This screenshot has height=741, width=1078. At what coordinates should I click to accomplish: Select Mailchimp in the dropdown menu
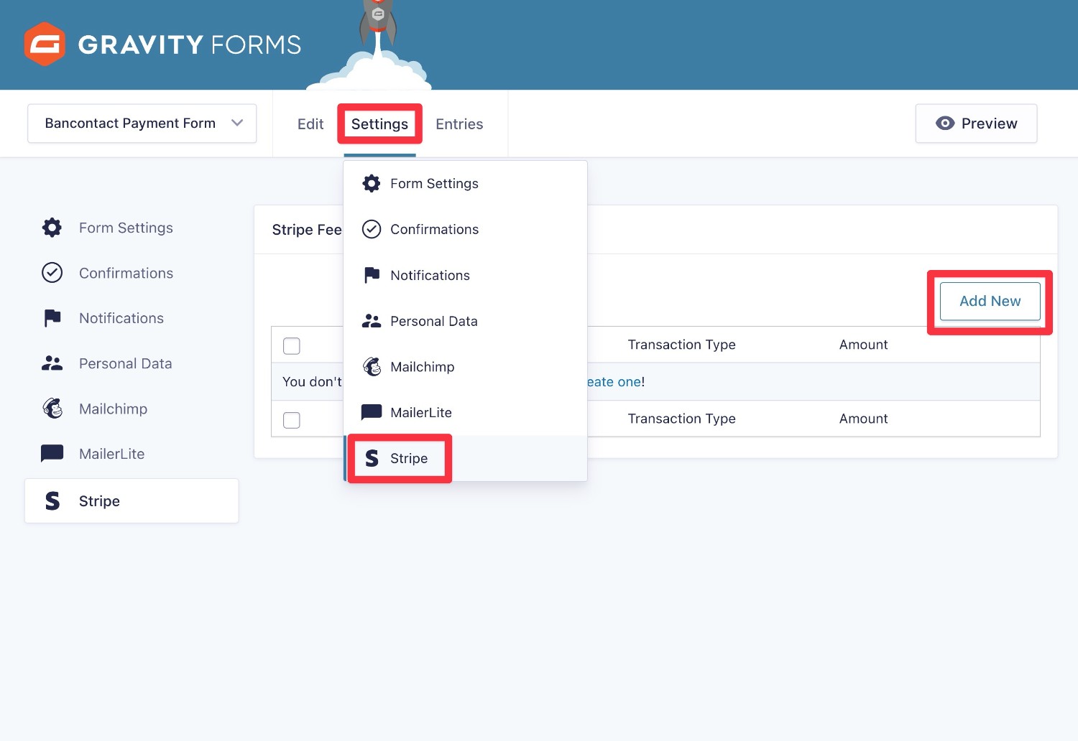pos(466,367)
